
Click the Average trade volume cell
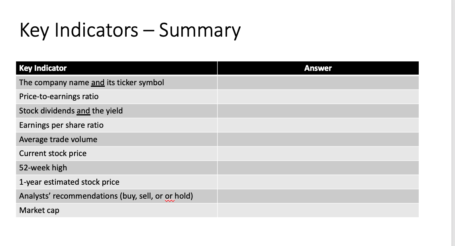pos(117,139)
